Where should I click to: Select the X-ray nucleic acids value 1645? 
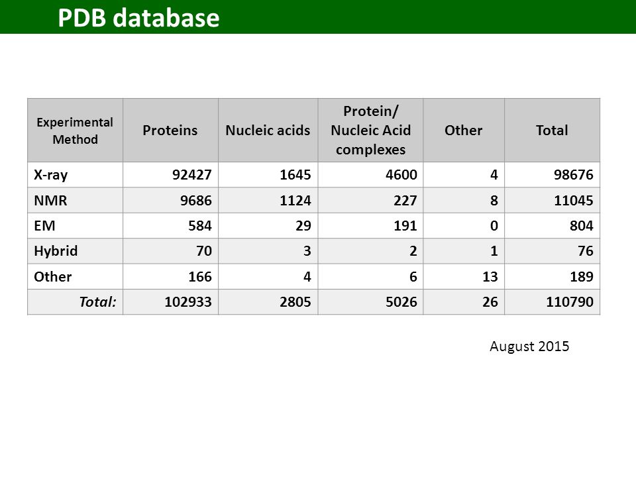point(295,175)
